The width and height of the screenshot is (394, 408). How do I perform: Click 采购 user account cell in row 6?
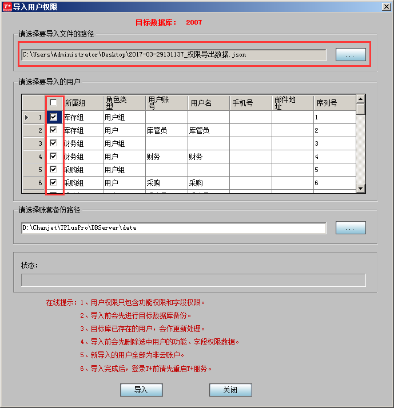[166, 183]
